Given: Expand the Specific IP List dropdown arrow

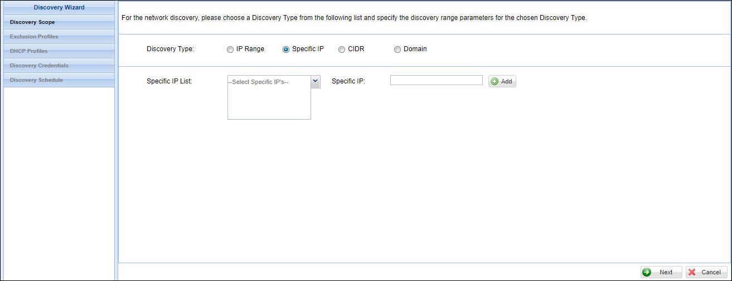Looking at the screenshot, I should point(315,81).
